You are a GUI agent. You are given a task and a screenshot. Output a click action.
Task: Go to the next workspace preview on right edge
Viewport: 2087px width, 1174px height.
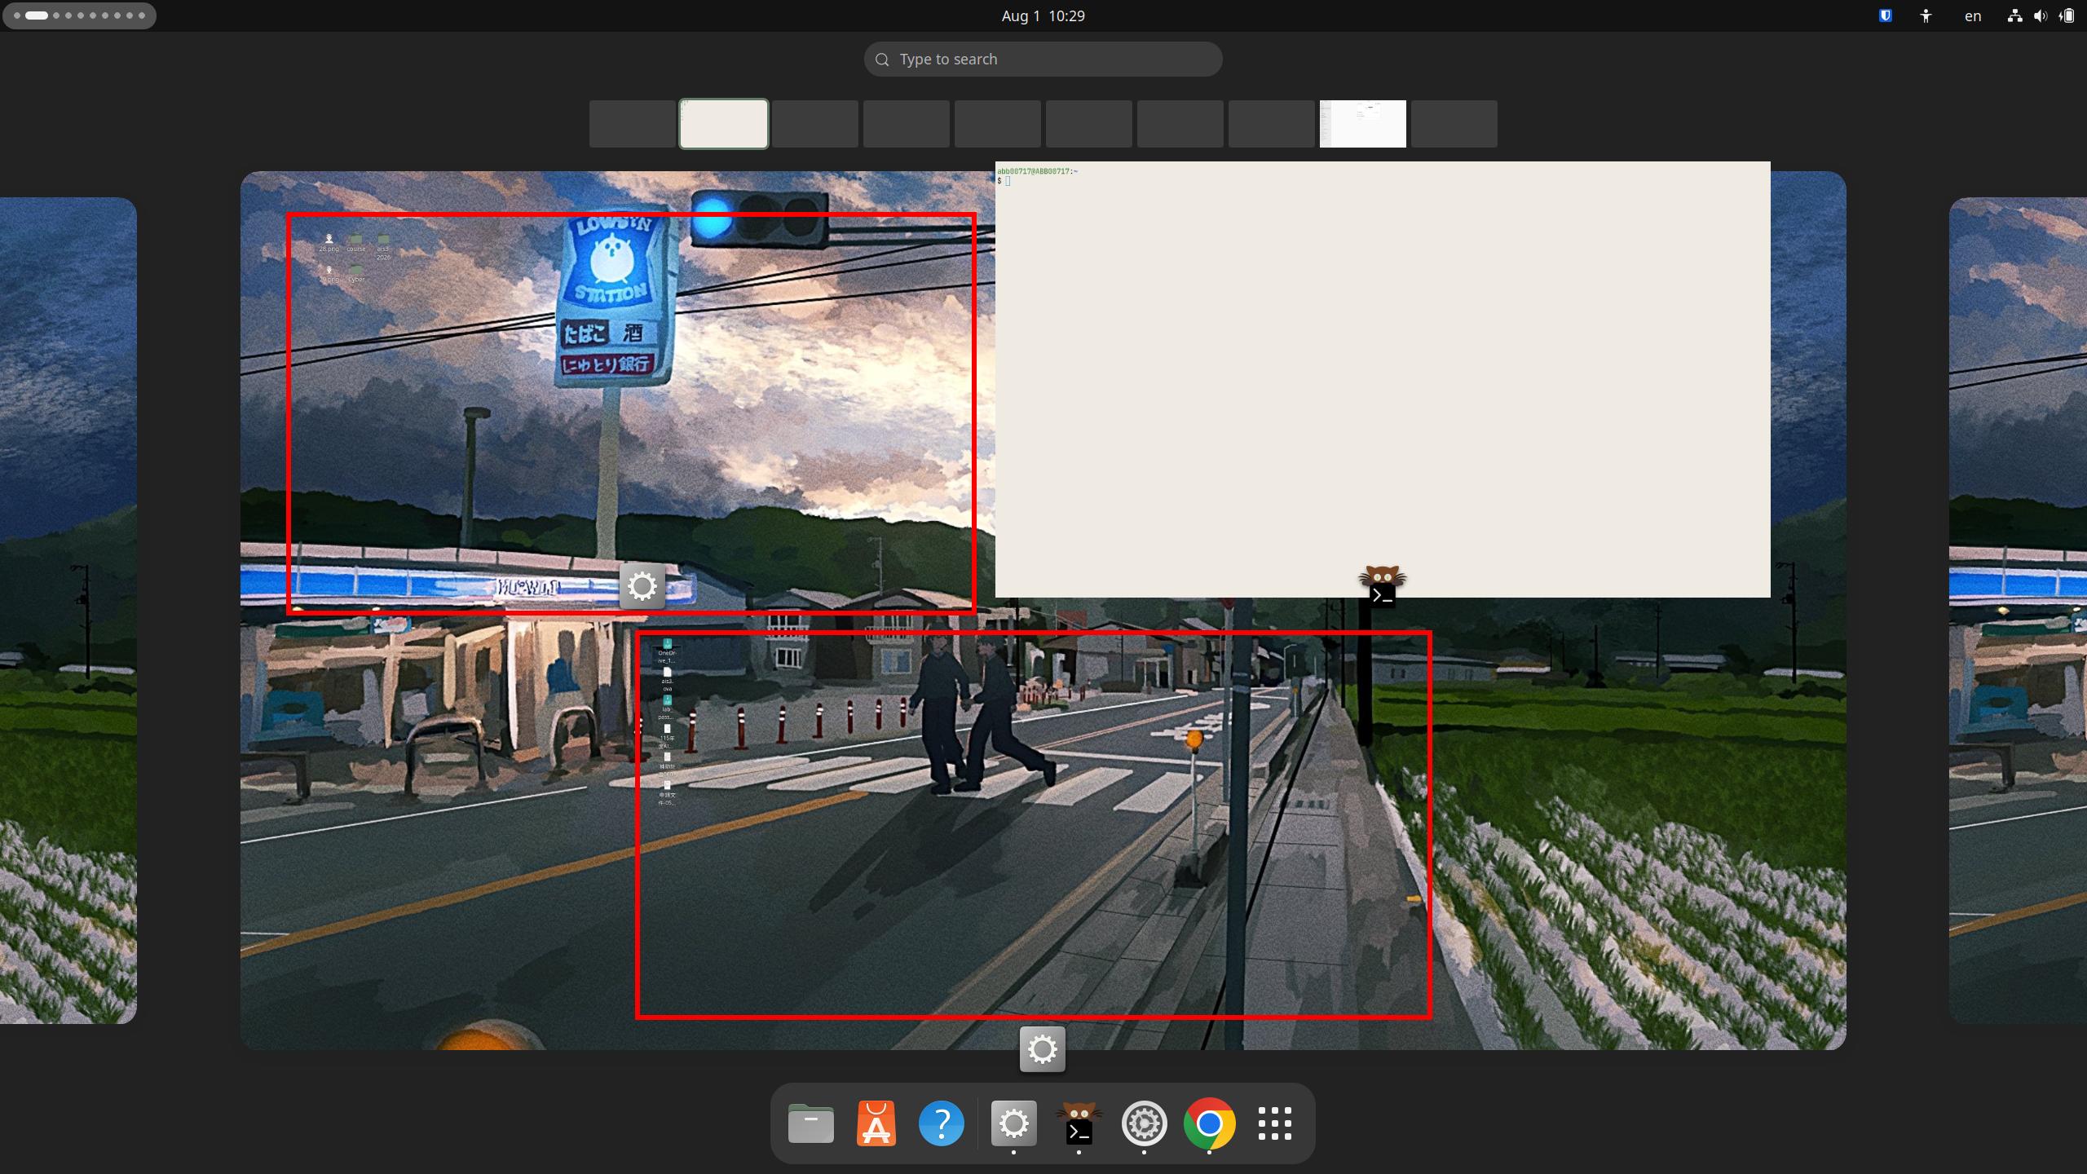(2019, 610)
